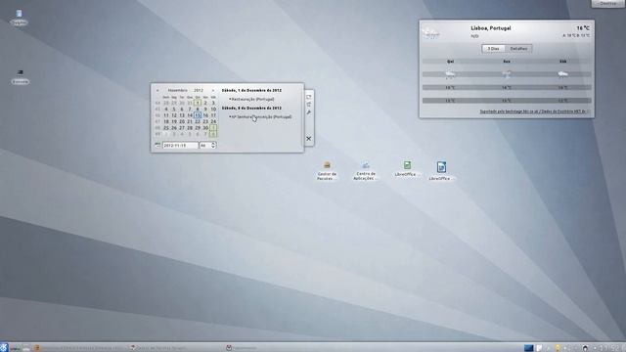Select day 15 highlighted in the calendar
626x352 pixels.
198,115
